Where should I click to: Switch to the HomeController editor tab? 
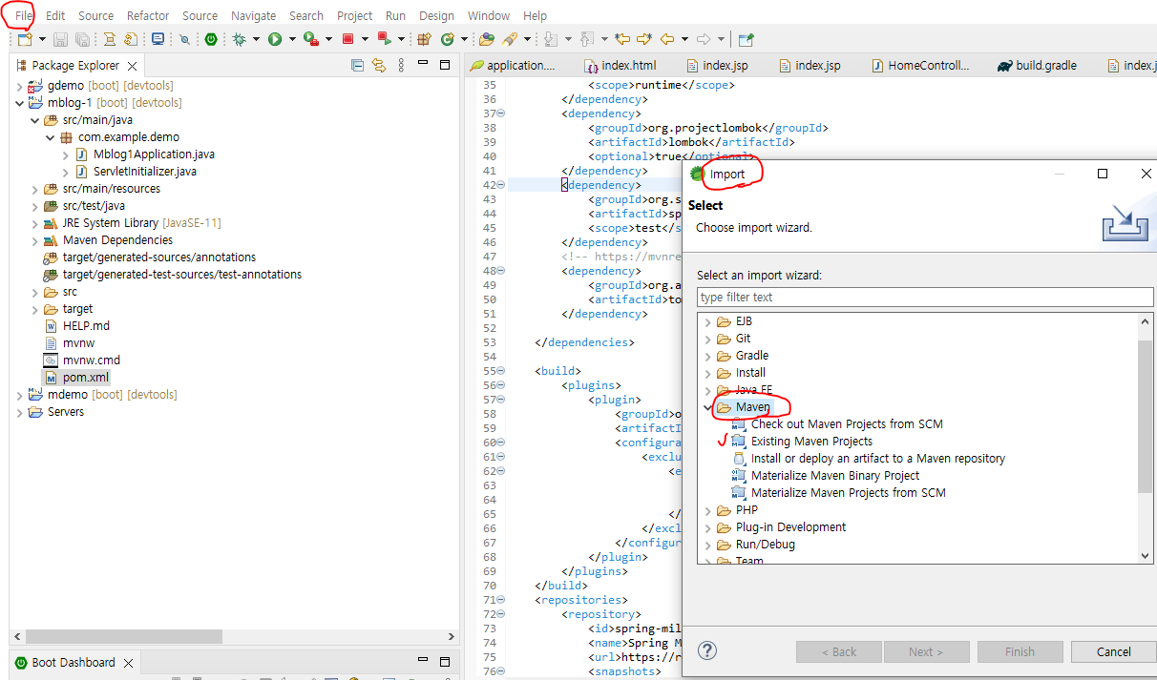[x=920, y=66]
